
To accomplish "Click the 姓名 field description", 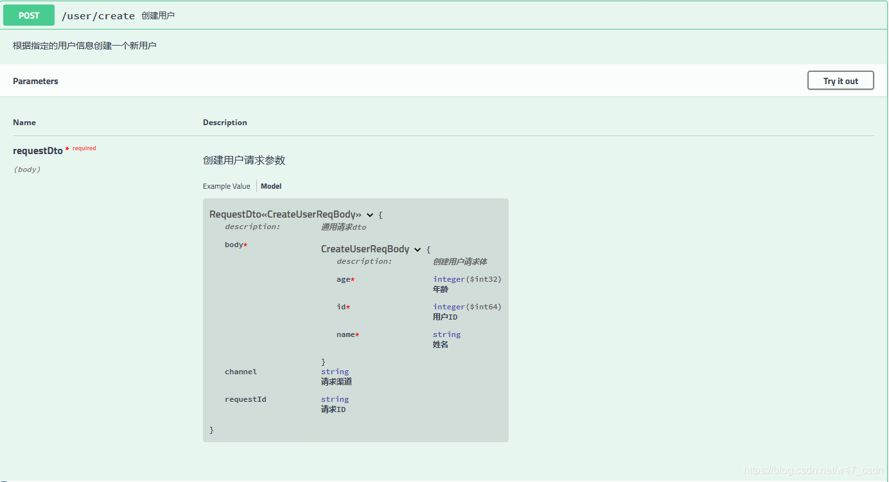I will pyautogui.click(x=441, y=345).
